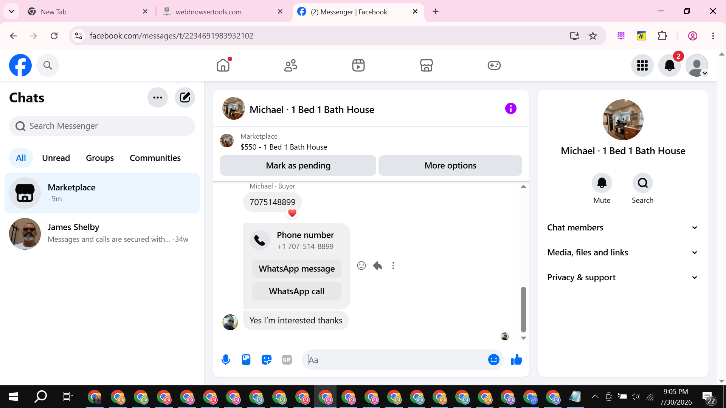Open volume control in system tray
The height and width of the screenshot is (408, 726).
(x=636, y=397)
